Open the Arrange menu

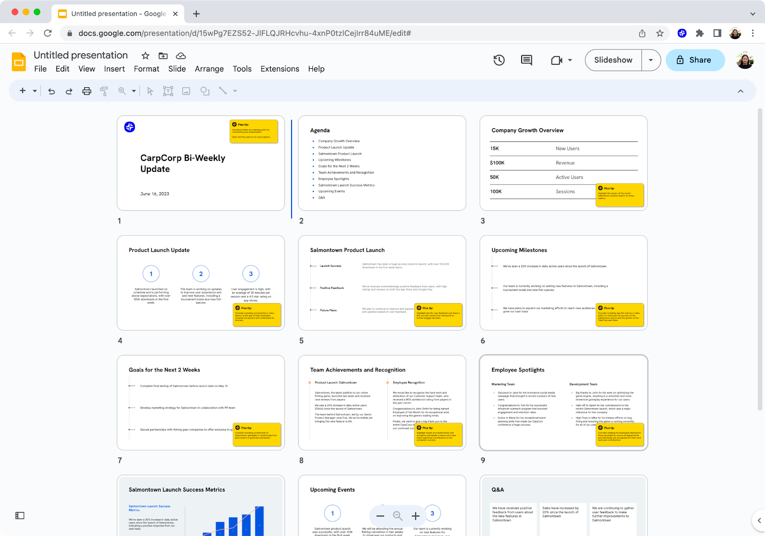pos(209,69)
